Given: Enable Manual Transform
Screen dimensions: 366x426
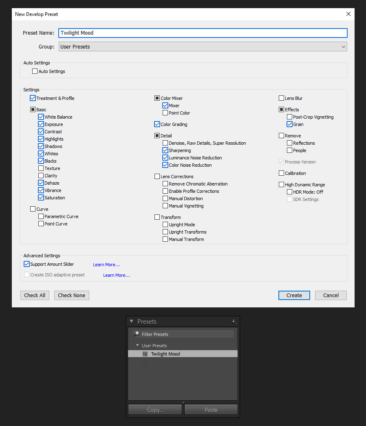Looking at the screenshot, I should pyautogui.click(x=165, y=239).
